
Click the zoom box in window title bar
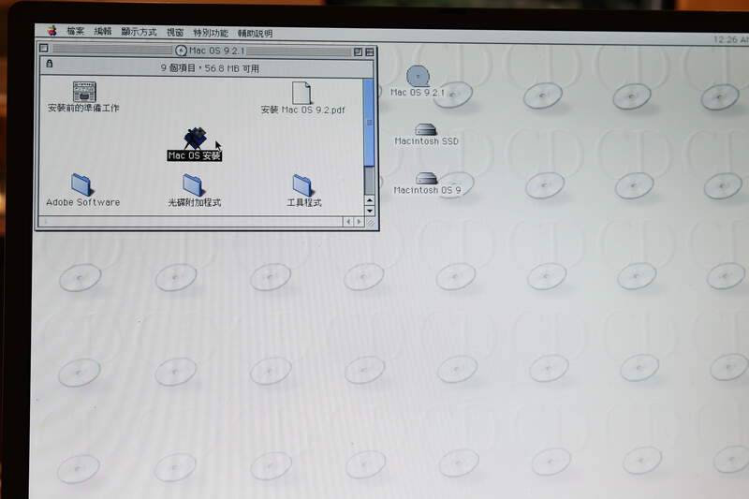click(x=358, y=52)
